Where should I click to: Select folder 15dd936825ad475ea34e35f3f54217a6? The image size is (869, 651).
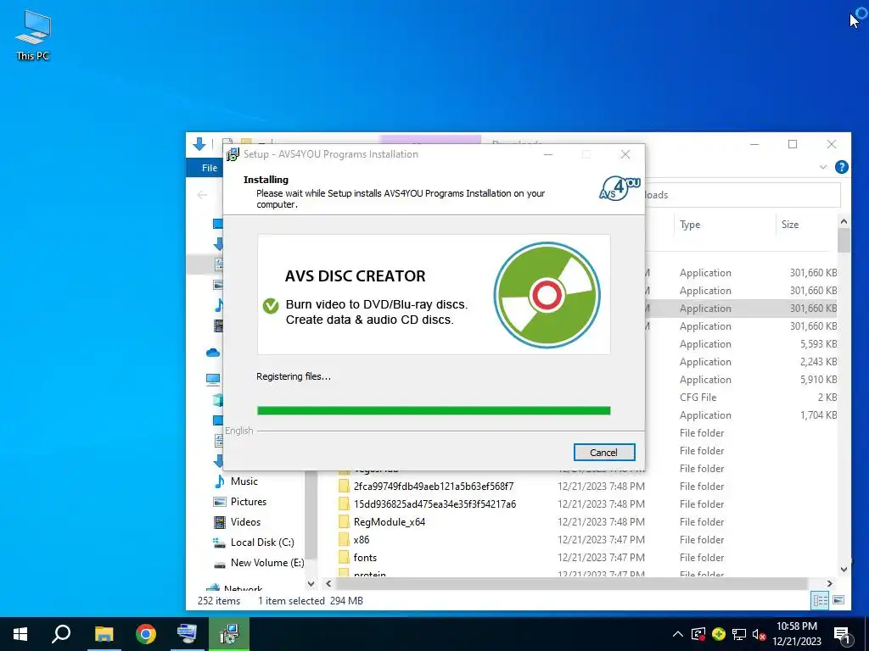coord(434,504)
